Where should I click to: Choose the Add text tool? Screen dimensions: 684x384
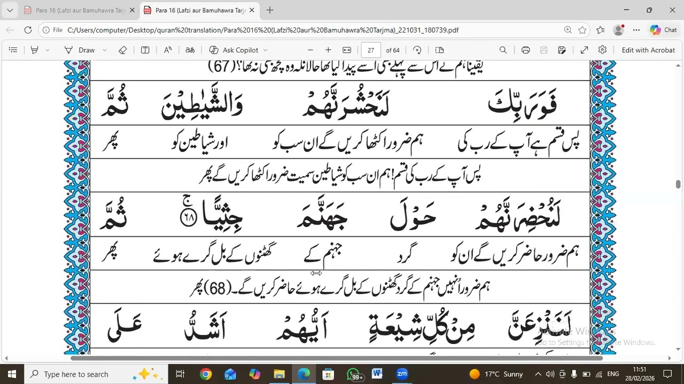[145, 50]
